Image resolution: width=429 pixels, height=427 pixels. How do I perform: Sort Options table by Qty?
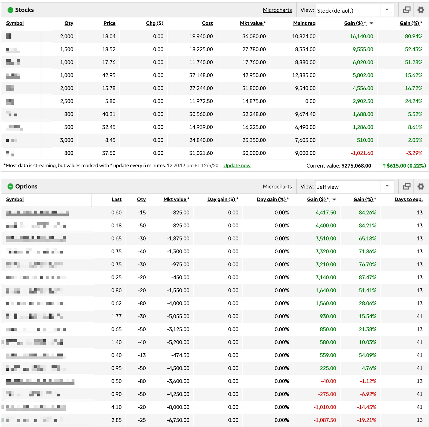click(x=141, y=199)
